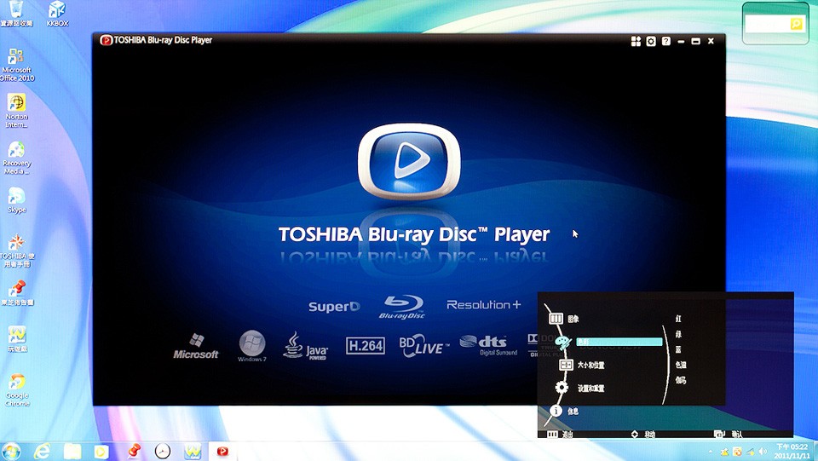Click the Toshiba player taskbar button
818x461 pixels.
point(222,451)
